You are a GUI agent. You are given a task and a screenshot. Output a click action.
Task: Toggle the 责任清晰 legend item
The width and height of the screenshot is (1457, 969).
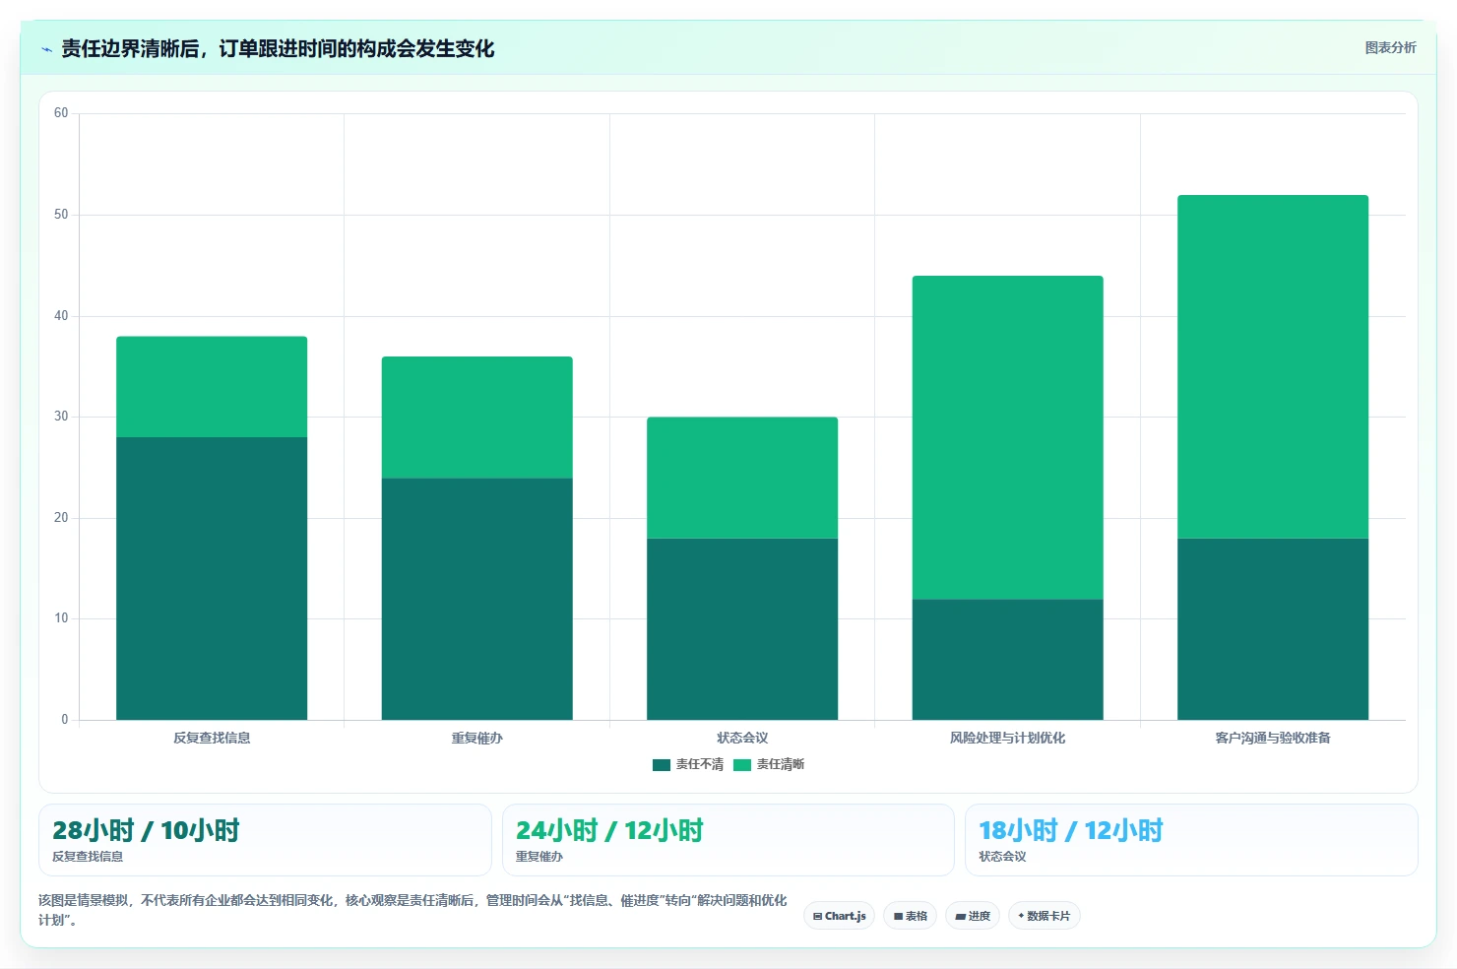[769, 764]
